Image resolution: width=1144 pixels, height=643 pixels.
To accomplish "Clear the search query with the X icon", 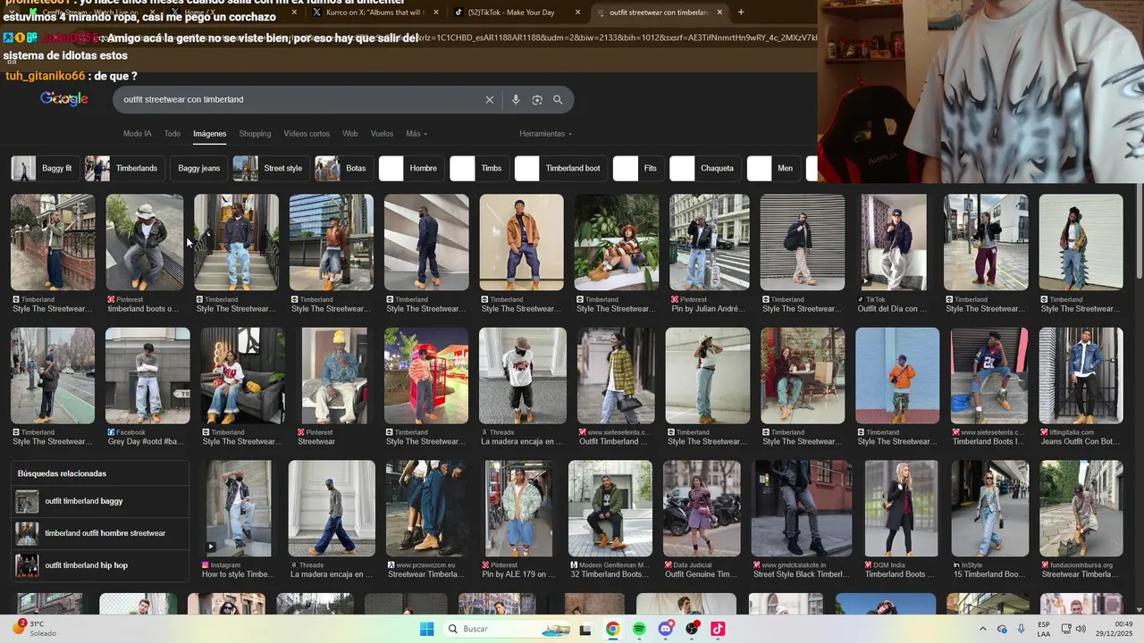I will pyautogui.click(x=489, y=100).
